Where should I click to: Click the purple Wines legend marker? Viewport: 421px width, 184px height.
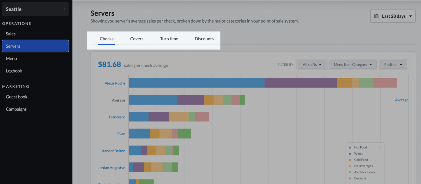[350, 154]
